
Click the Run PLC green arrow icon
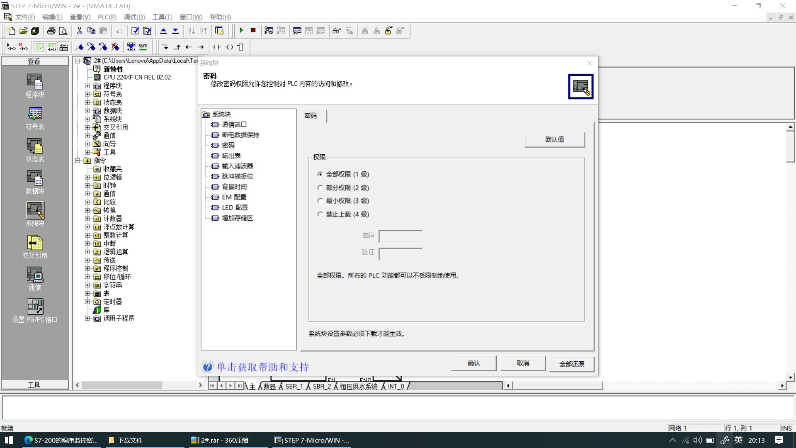click(x=241, y=30)
